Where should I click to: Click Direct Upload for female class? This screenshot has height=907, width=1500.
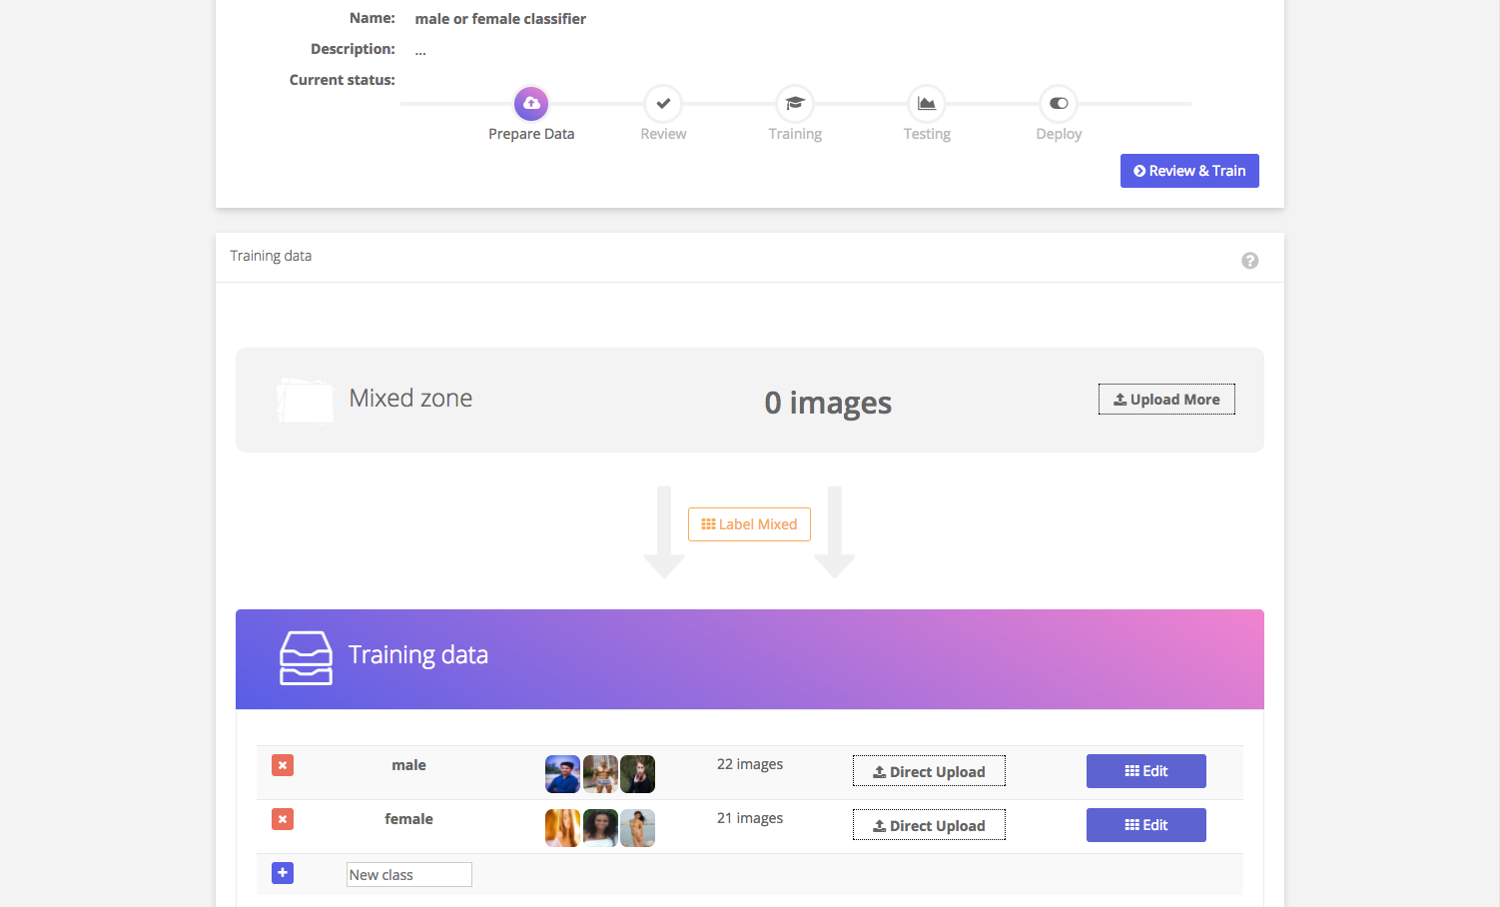929,825
